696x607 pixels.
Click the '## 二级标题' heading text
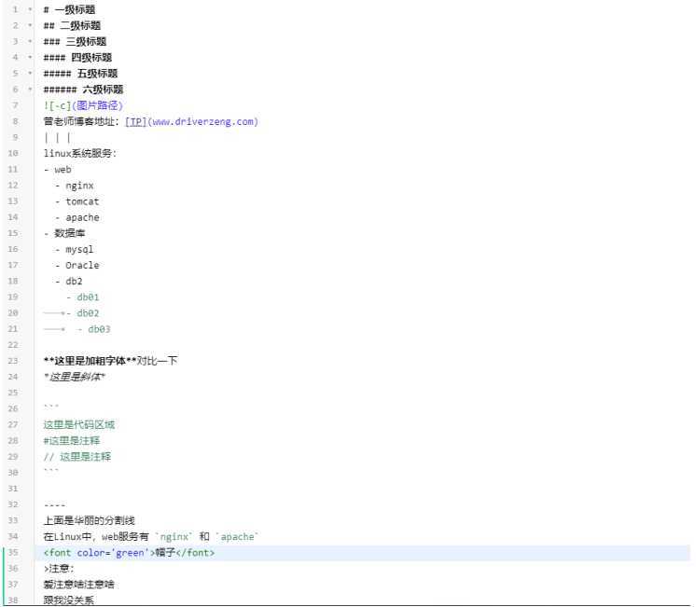click(72, 26)
